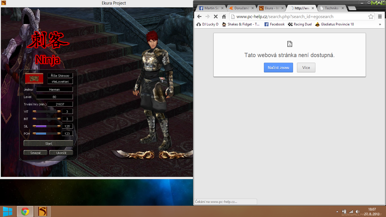Screen dimensions: 386x217
Task: Show hidden system tray icons
Action: click(337, 211)
